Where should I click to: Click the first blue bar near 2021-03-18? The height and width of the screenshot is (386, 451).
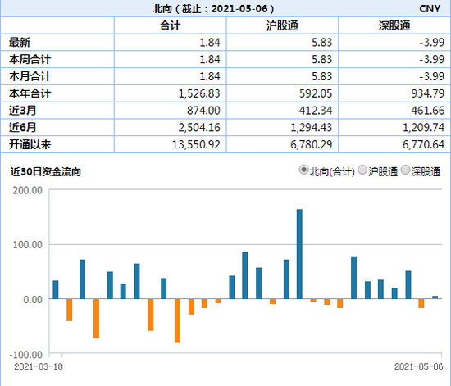[56, 290]
